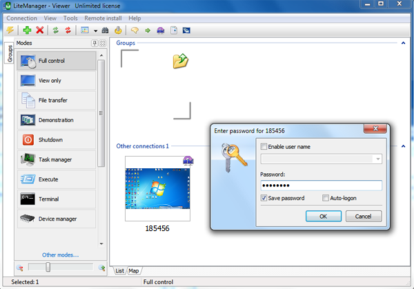The width and height of the screenshot is (414, 289).
Task: Select View only mode
Action: tap(57, 81)
